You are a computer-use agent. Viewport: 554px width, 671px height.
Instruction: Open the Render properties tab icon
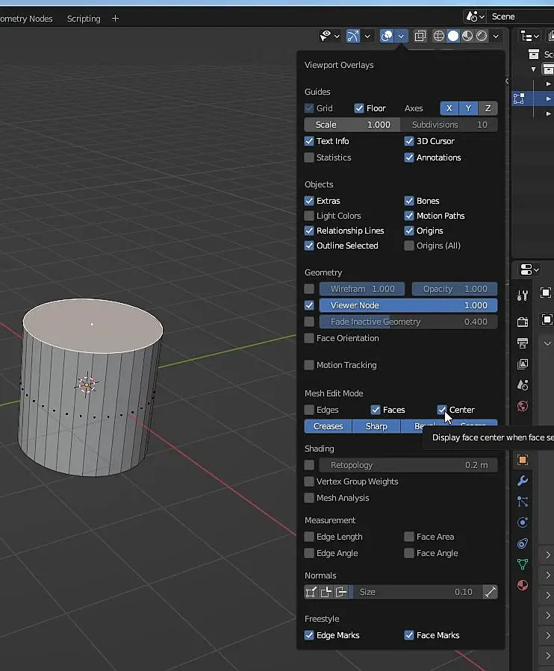click(x=523, y=322)
